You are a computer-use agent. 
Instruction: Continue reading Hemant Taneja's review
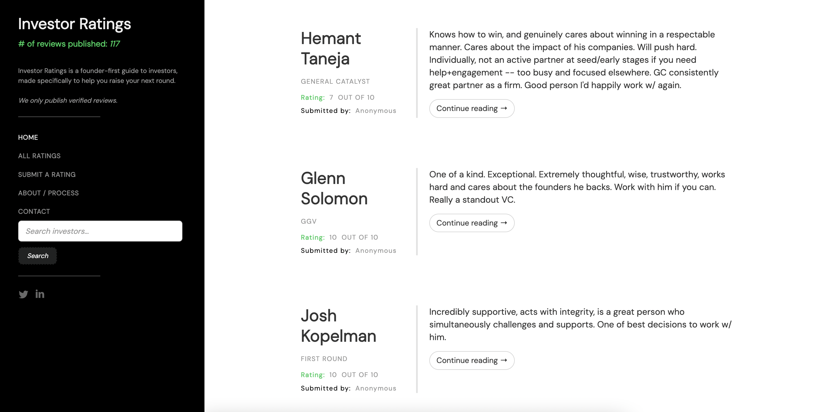[472, 108]
